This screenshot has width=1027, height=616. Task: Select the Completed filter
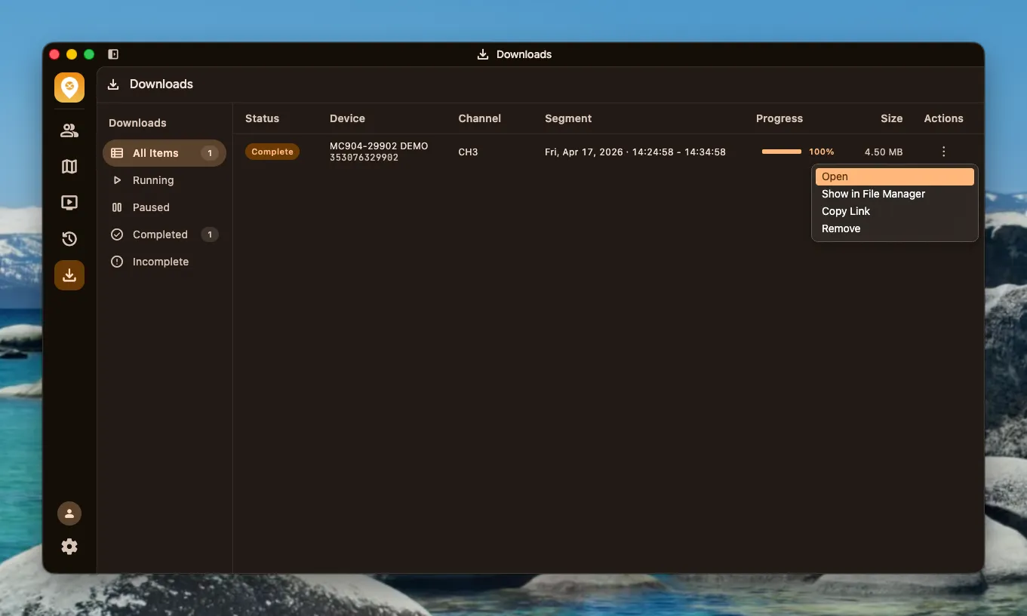[165, 234]
